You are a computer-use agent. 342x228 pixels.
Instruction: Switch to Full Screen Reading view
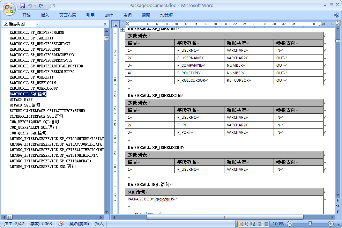(x=247, y=224)
